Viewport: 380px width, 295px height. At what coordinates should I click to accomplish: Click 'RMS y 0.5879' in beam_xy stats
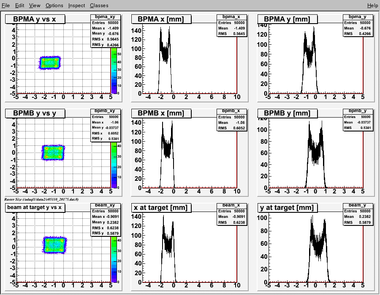coord(106,233)
